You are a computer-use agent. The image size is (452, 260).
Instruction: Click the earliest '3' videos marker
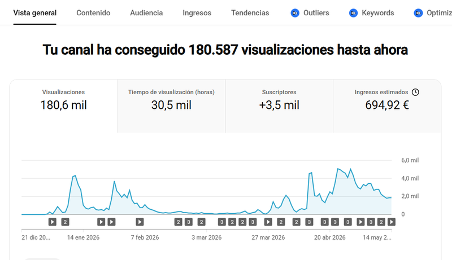(x=189, y=222)
